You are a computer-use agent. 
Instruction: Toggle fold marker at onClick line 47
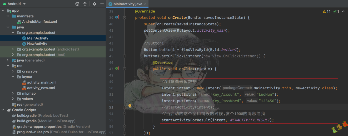coord(125,69)
